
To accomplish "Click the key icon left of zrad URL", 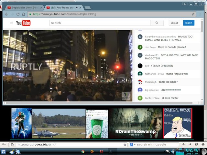I will pos(4,144).
